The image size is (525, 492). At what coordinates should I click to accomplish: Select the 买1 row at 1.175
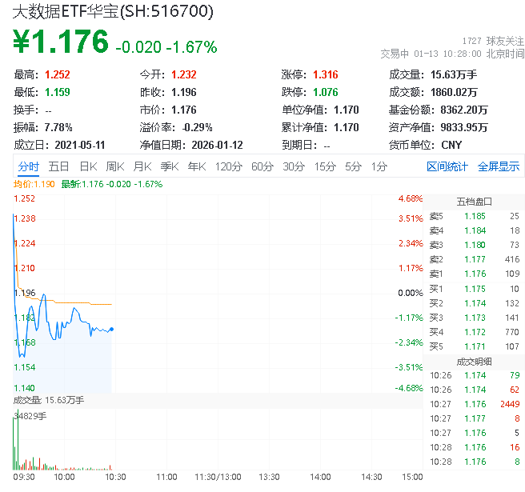474,289
